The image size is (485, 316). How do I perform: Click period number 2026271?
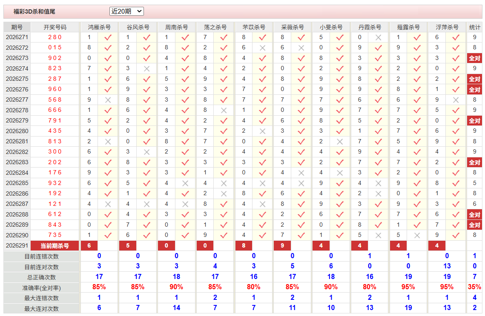click(17, 37)
